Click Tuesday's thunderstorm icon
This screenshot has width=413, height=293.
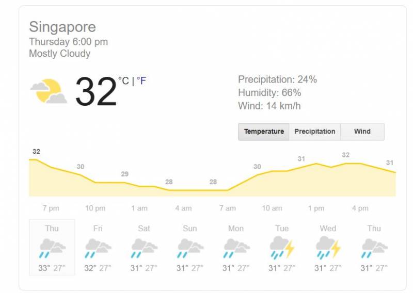(x=282, y=248)
